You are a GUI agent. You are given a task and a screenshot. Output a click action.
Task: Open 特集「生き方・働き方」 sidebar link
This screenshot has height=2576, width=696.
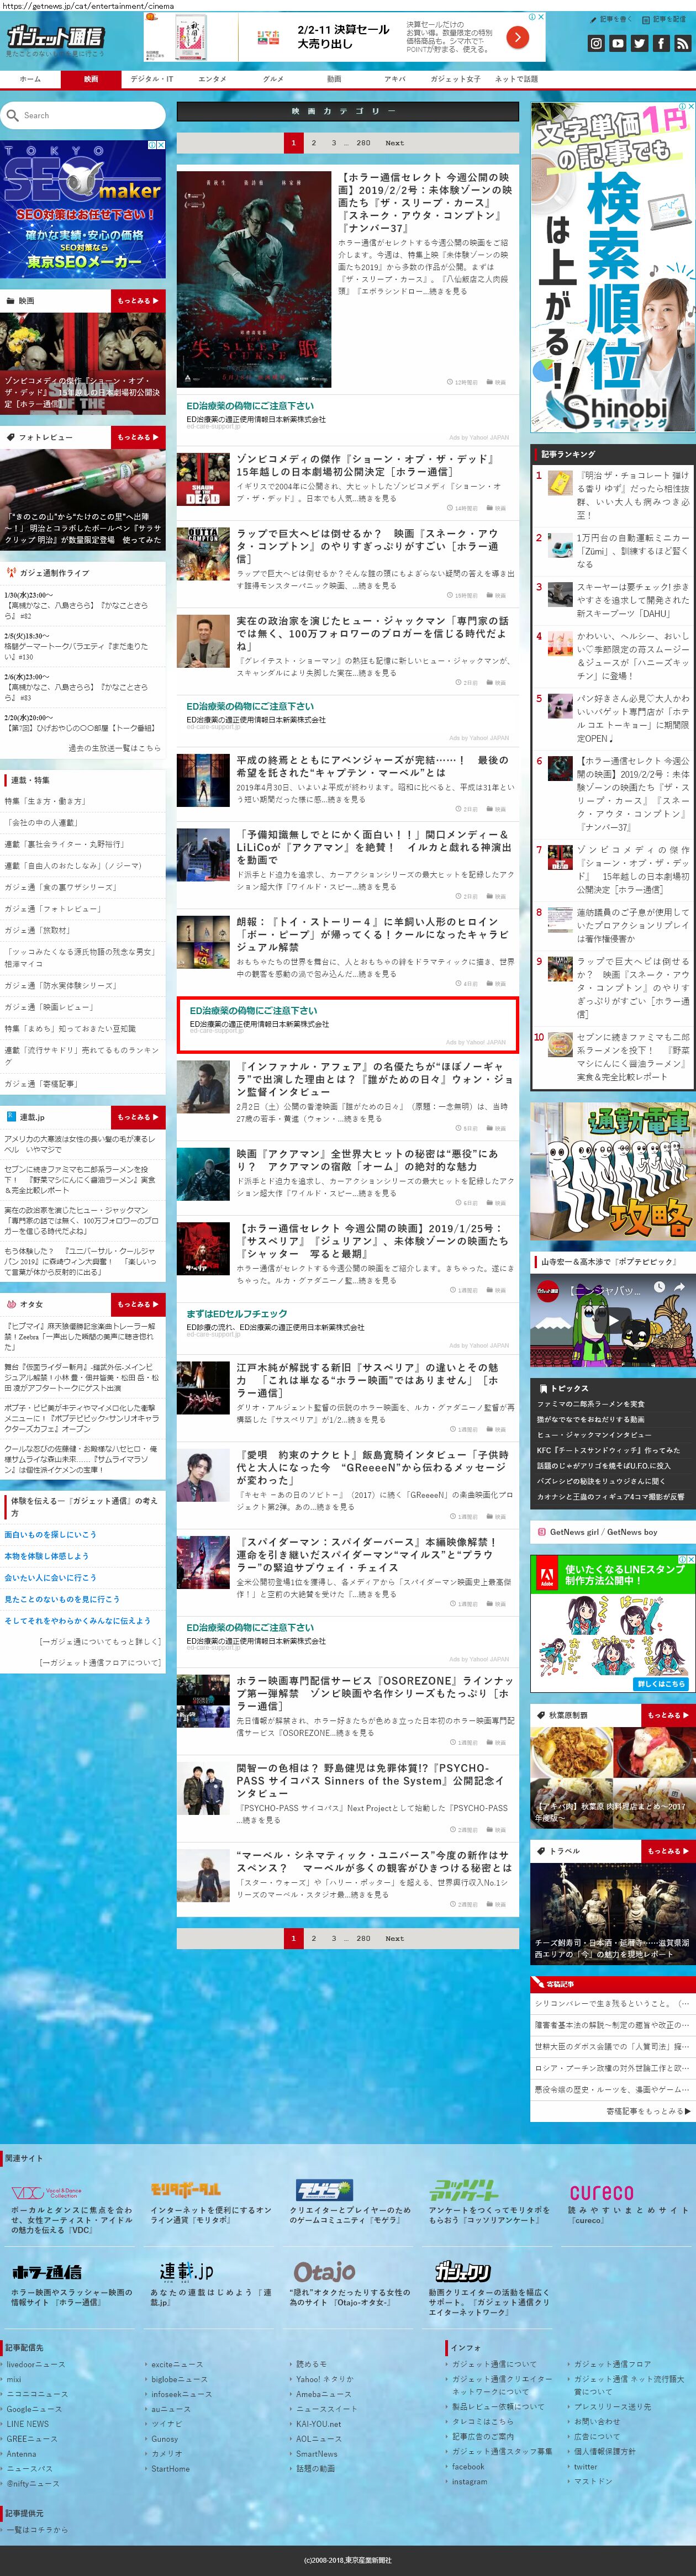click(x=45, y=801)
